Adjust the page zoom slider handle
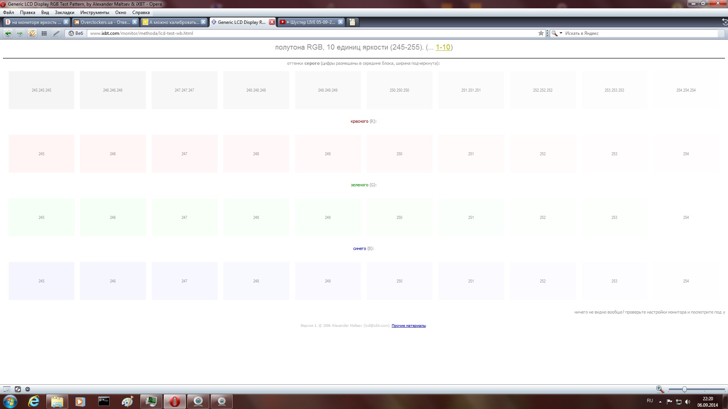The image size is (728, 409). click(684, 389)
